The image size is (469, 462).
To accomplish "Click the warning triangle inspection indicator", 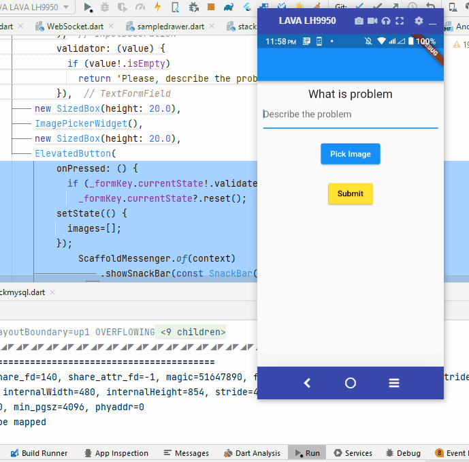I will pos(457,44).
